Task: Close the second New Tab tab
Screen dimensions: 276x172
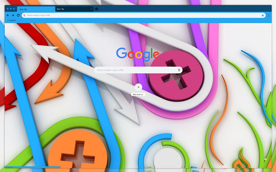Action: 91,9
